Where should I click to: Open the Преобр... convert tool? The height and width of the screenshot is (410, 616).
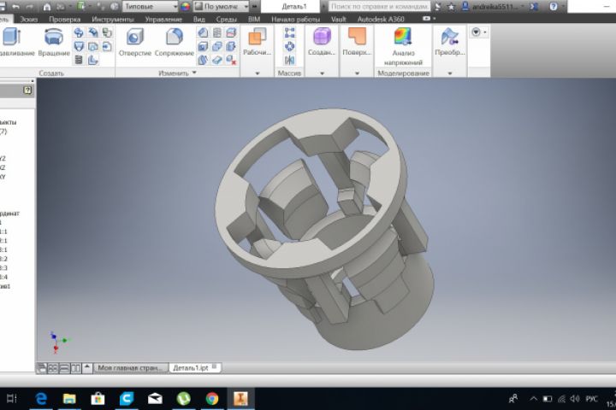click(450, 42)
